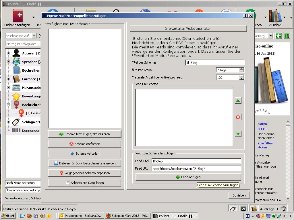The width and height of the screenshot is (294, 220).
Task: Open the Bücher hinzufügen dropdown arrow
Action: 34,17
